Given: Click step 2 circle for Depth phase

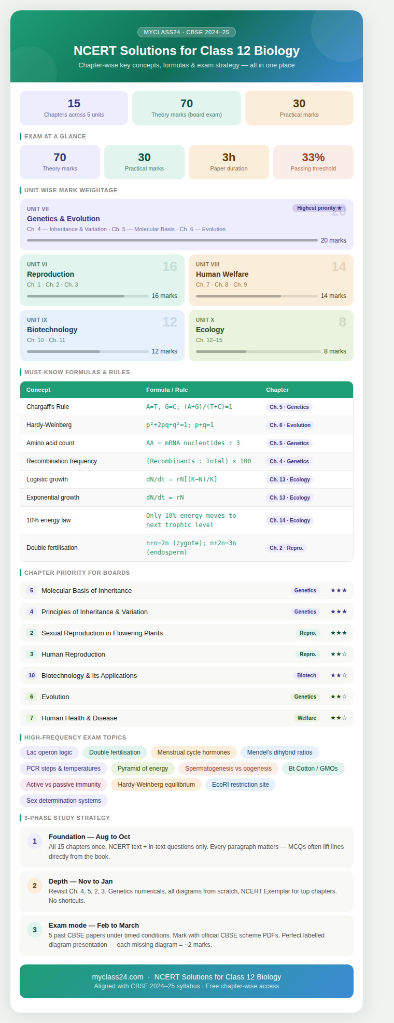Looking at the screenshot, I should click(x=35, y=886).
